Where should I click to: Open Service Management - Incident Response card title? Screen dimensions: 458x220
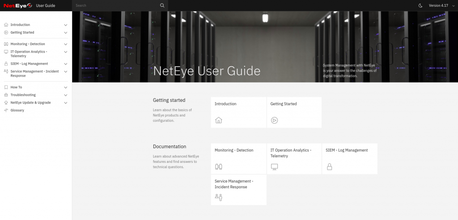(x=234, y=184)
